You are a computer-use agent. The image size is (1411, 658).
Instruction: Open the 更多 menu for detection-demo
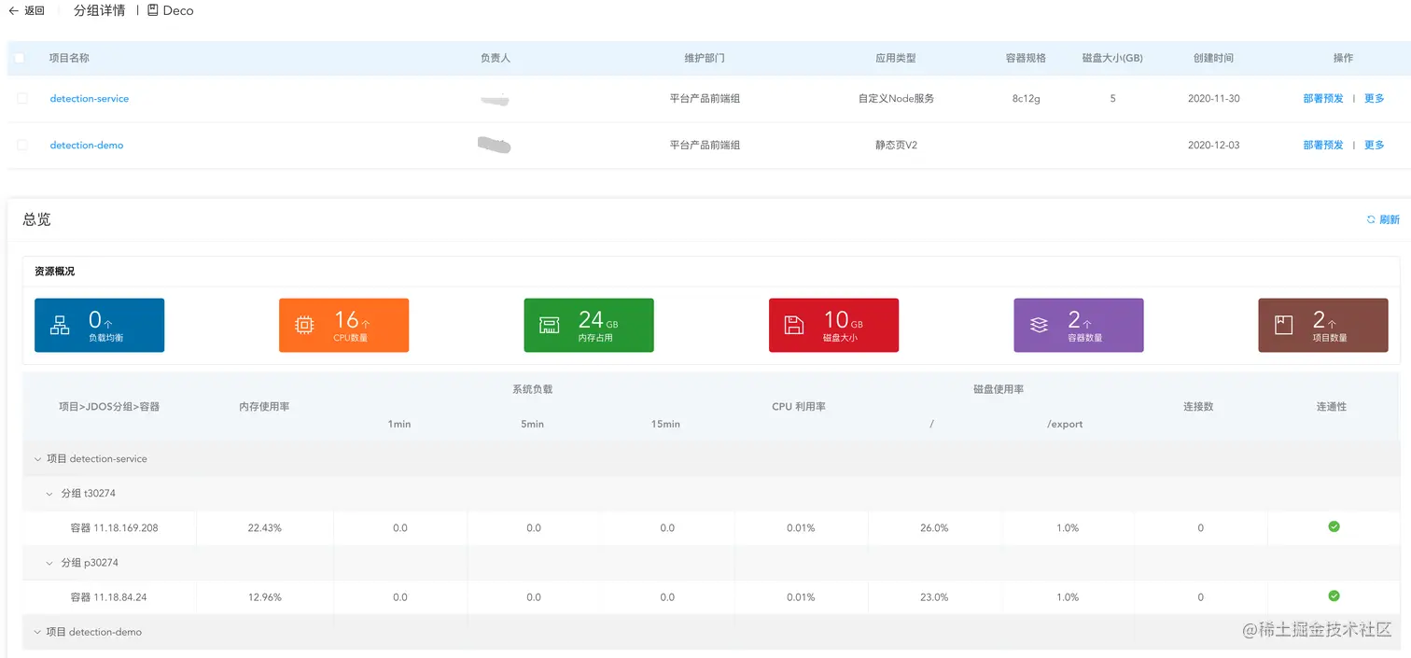pos(1373,145)
